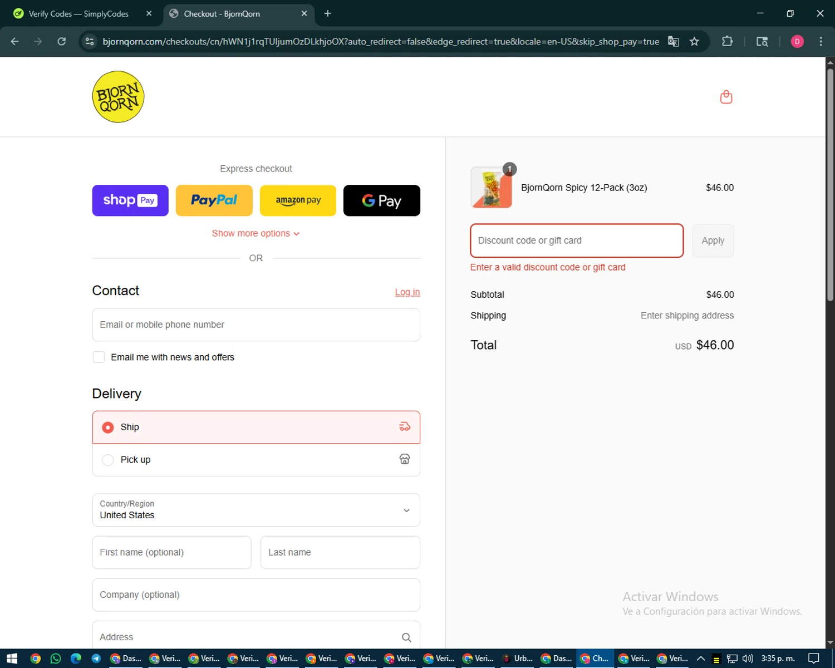Click the page vertical scrollbar
Viewport: 835px width, 668px height.
[x=830, y=184]
